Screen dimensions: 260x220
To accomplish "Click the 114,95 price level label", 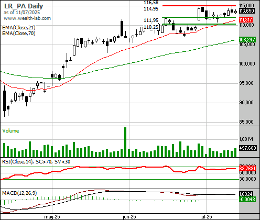I will coord(151,8).
